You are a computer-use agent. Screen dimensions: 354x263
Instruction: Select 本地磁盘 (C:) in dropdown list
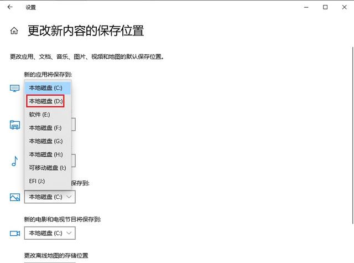tap(48, 88)
